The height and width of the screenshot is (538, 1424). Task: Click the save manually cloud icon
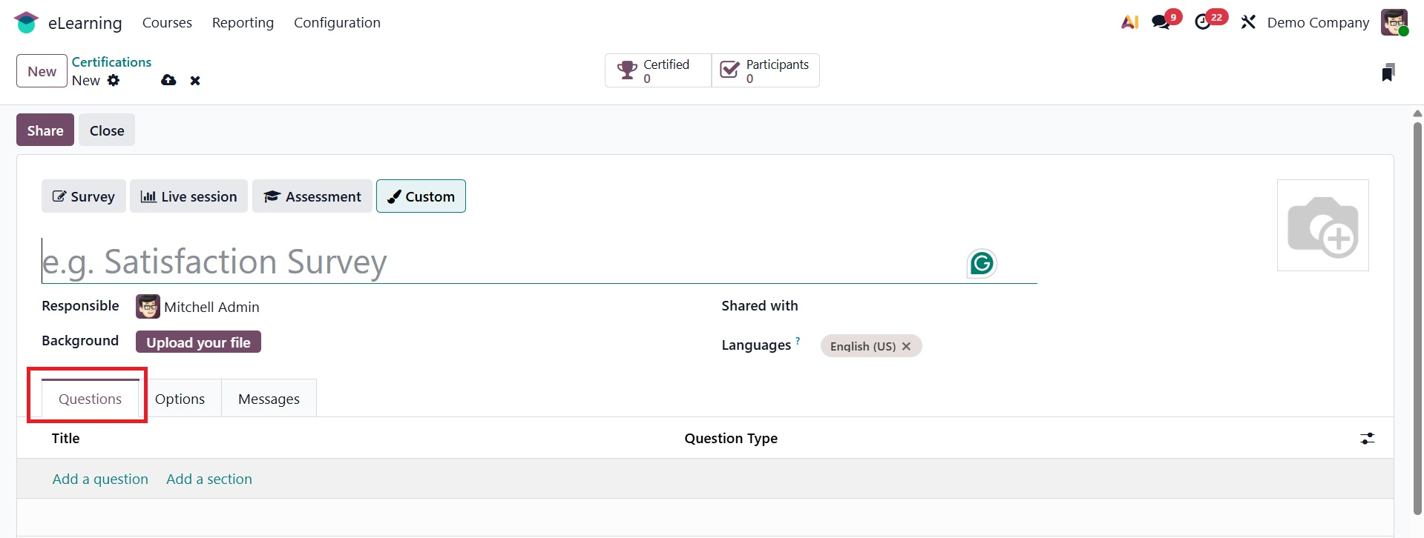pos(168,80)
